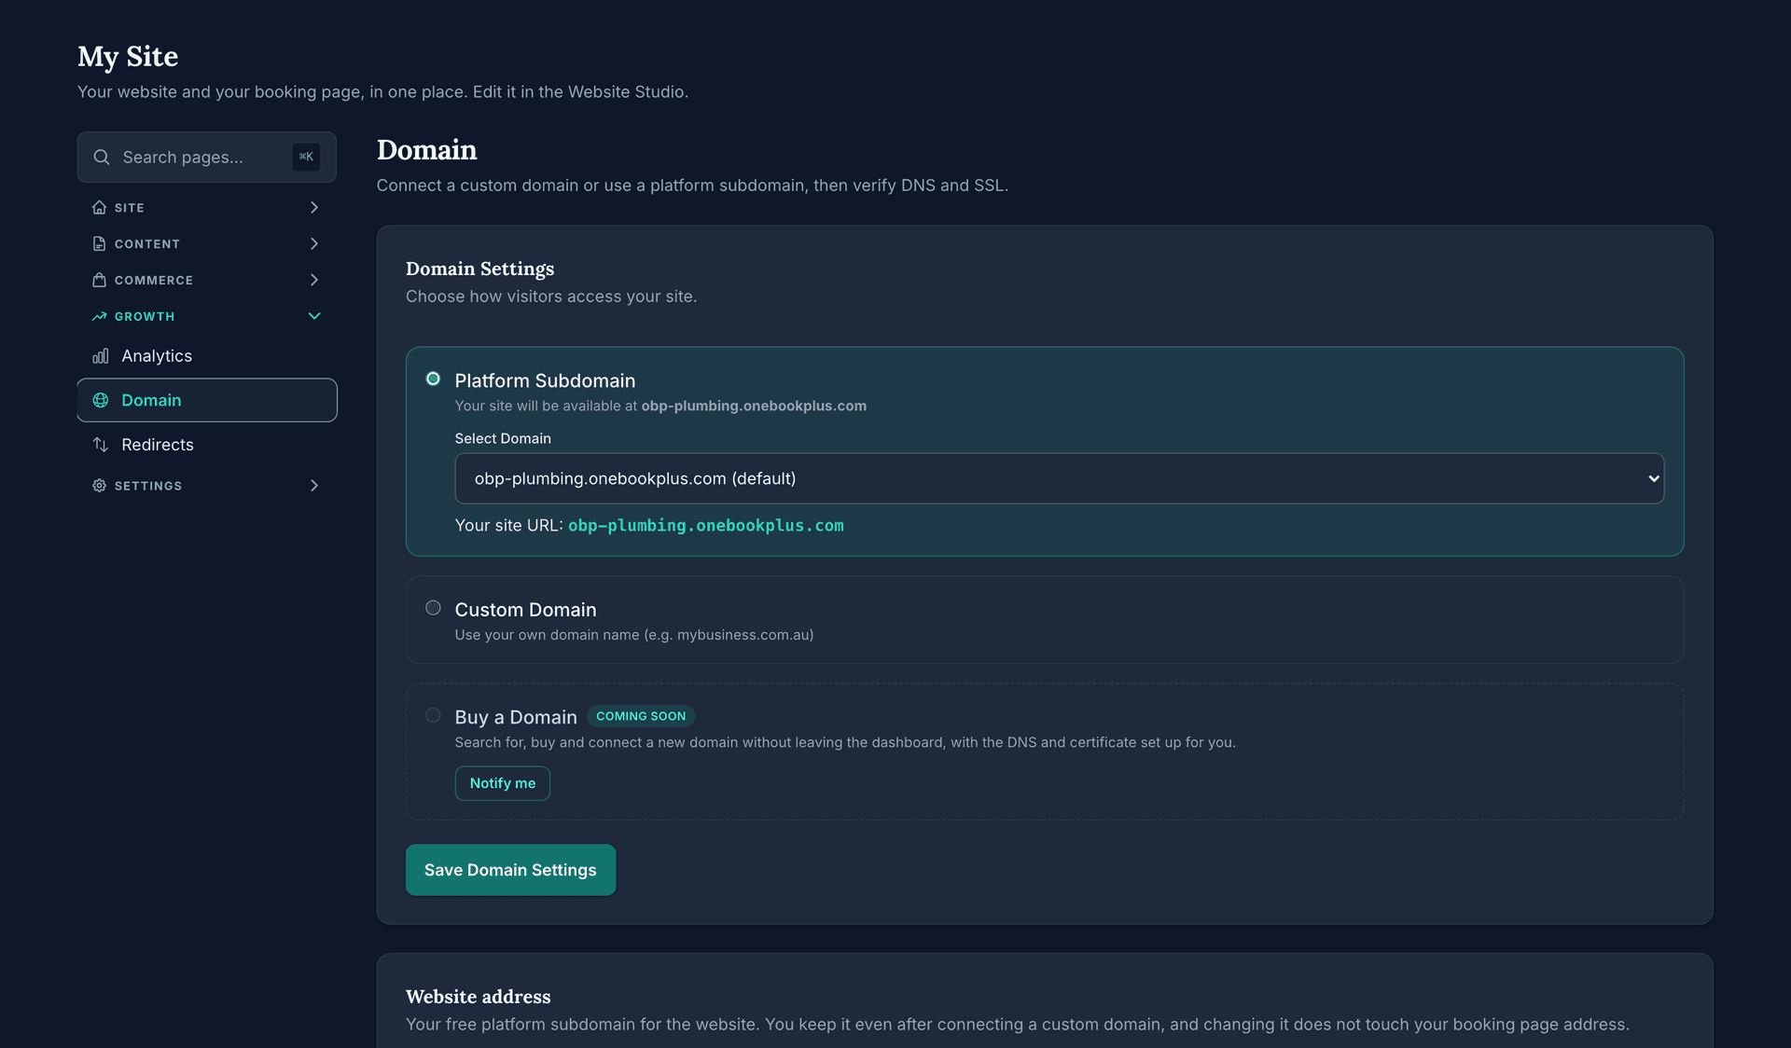Click the Commerce shopping bag icon
This screenshot has width=1791, height=1048.
pyautogui.click(x=99, y=280)
